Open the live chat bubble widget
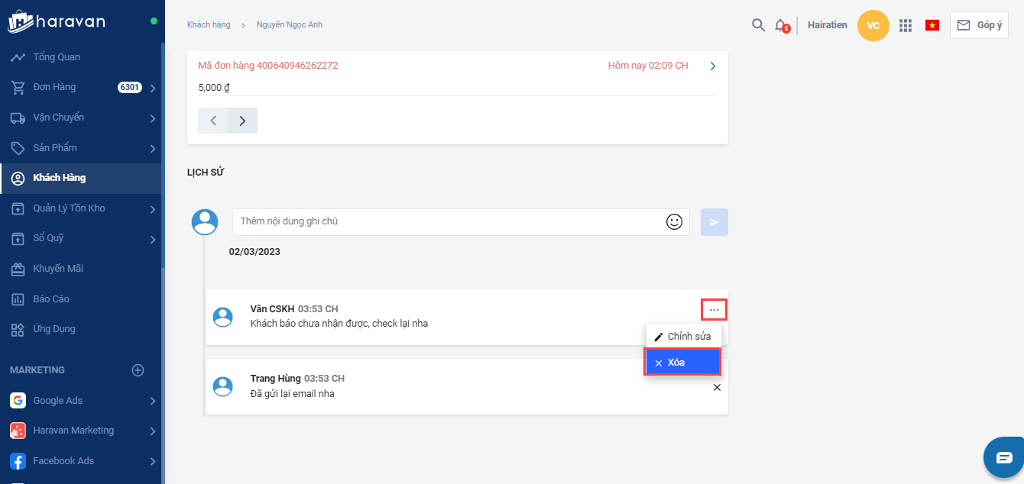 [x=1003, y=457]
